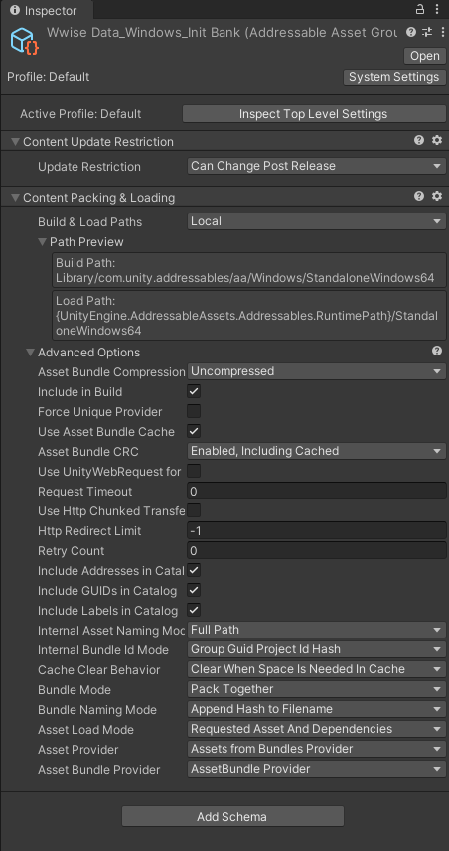Click the Request Timeout input field
Image resolution: width=449 pixels, height=851 pixels.
[317, 492]
